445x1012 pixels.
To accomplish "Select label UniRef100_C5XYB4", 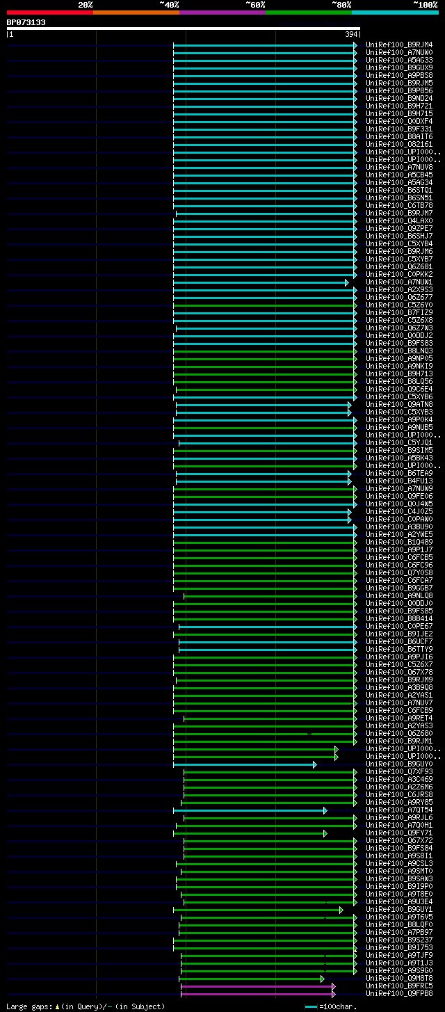I will (x=399, y=243).
